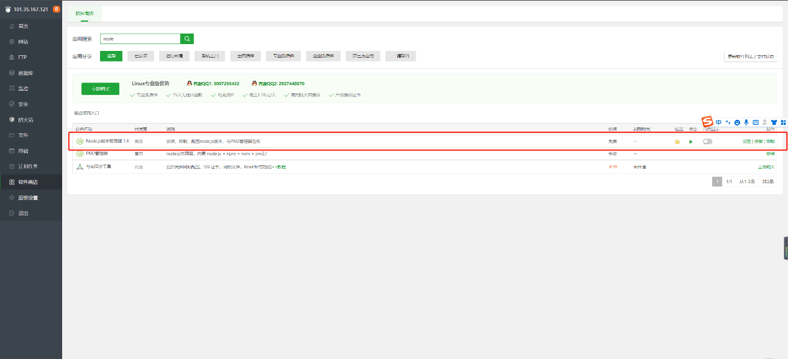Toggle homepage display switch for Node.js manager
788x359 pixels.
pos(707,142)
